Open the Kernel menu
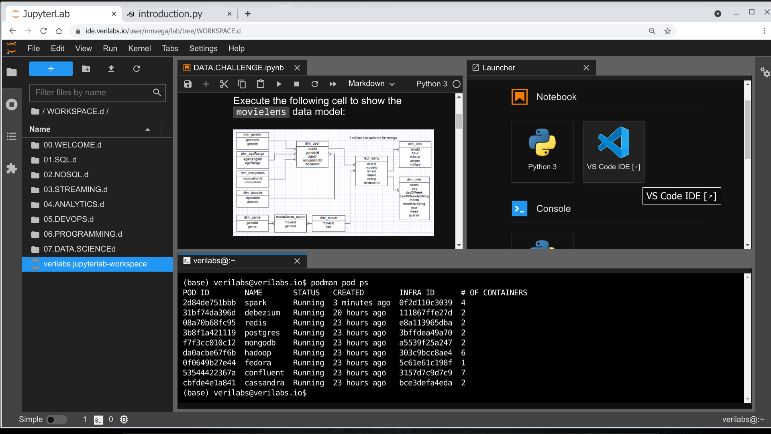Image resolution: width=771 pixels, height=434 pixels. click(x=139, y=48)
